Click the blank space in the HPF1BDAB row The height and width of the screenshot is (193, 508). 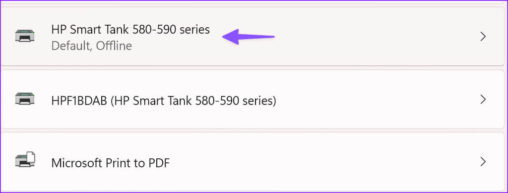click(376, 99)
